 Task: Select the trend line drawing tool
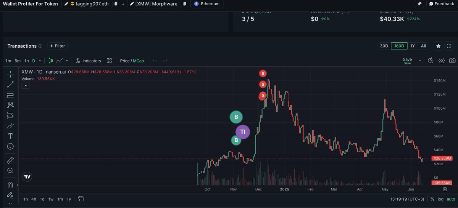click(10, 84)
